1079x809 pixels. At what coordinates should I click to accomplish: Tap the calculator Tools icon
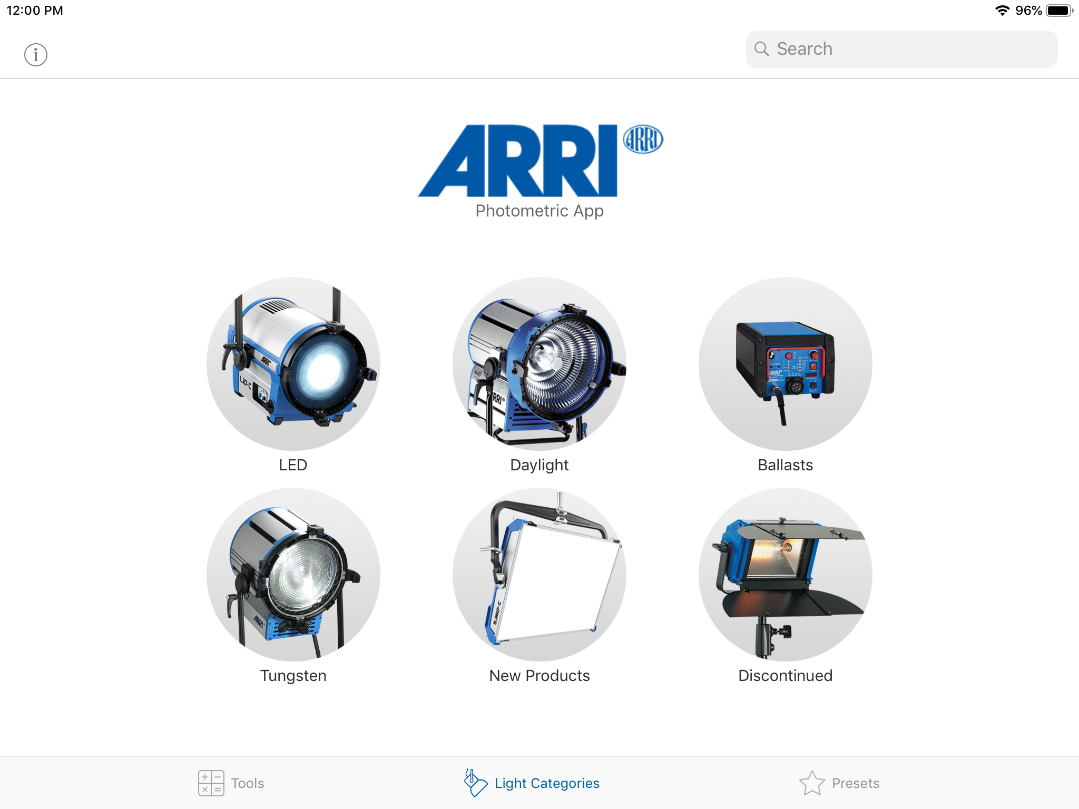(x=211, y=783)
